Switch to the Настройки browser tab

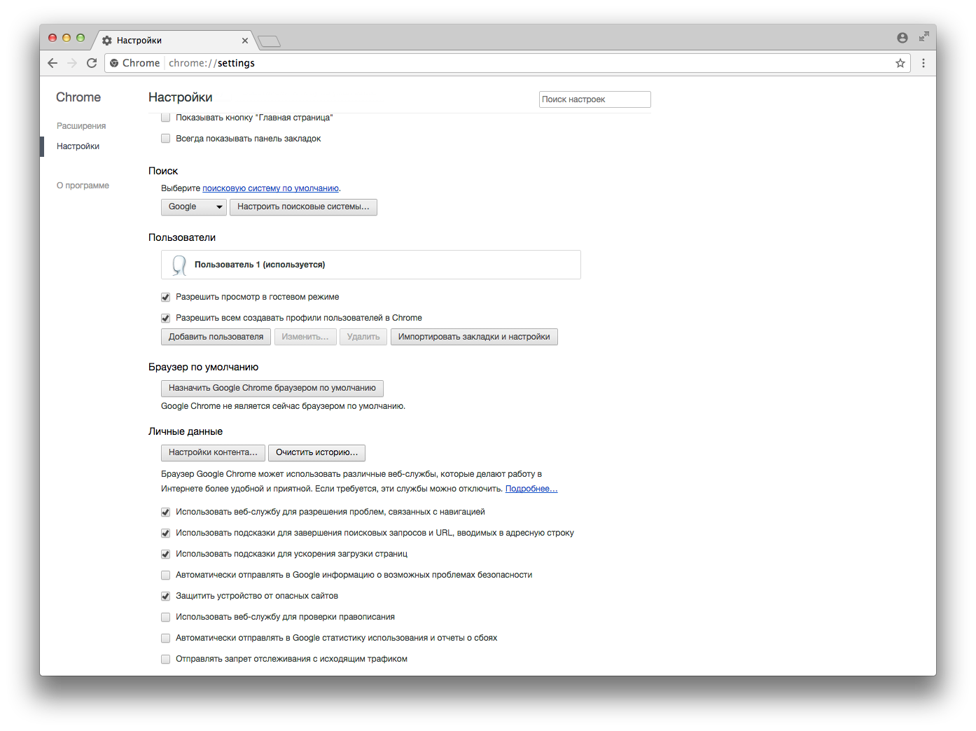173,41
